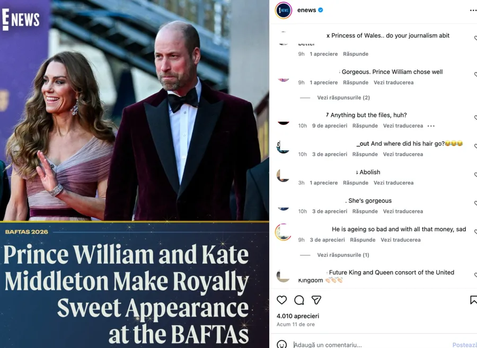Image resolution: width=477 pixels, height=348 pixels.
Task: Expand "Vezi răspunsurile (2)" replies
Action: (343, 97)
